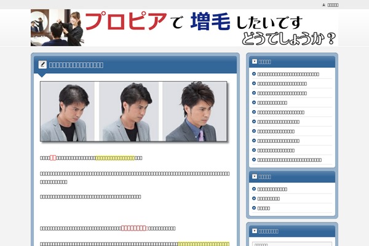
Task: Click the red highlighted text in first paragraph
Action: [x=53, y=157]
